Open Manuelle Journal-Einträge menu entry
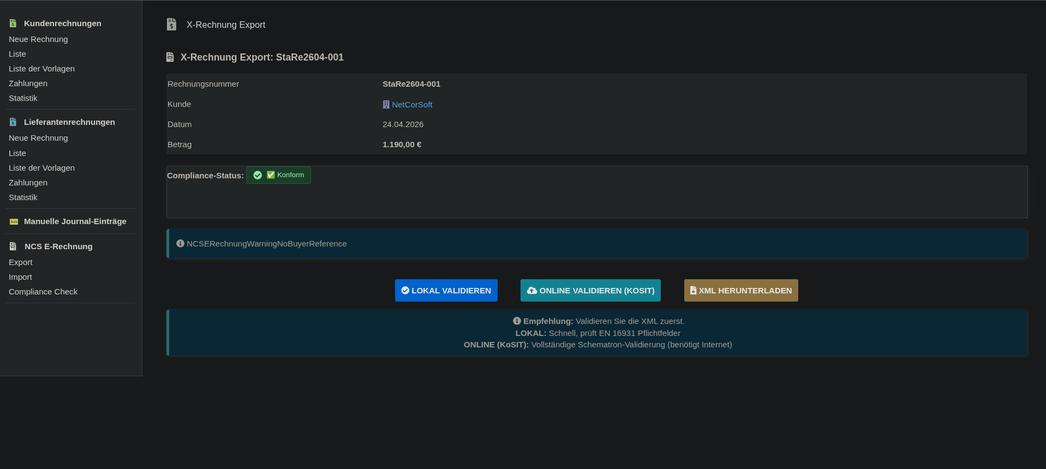 75,221
